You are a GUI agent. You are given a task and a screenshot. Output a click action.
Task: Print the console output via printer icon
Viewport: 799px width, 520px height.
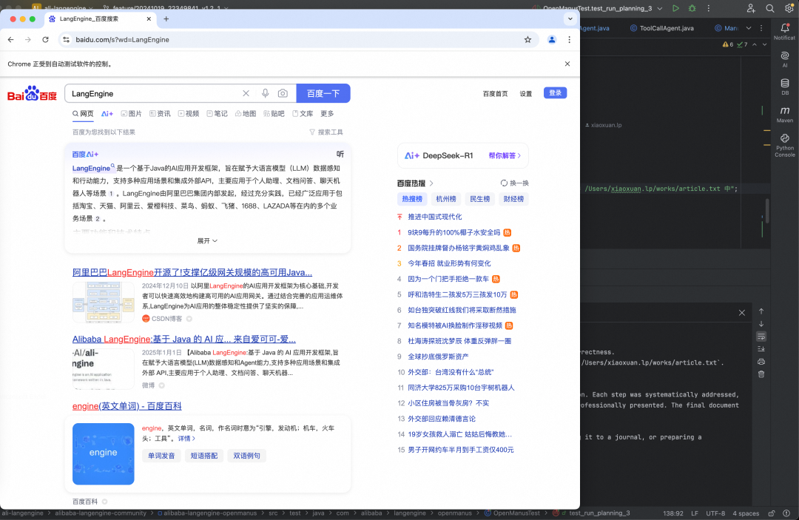tap(761, 362)
